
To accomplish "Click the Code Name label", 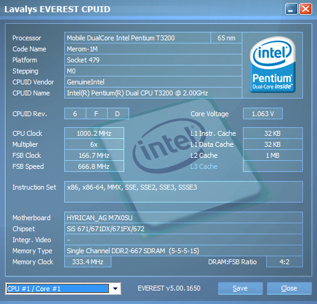I will [x=29, y=49].
